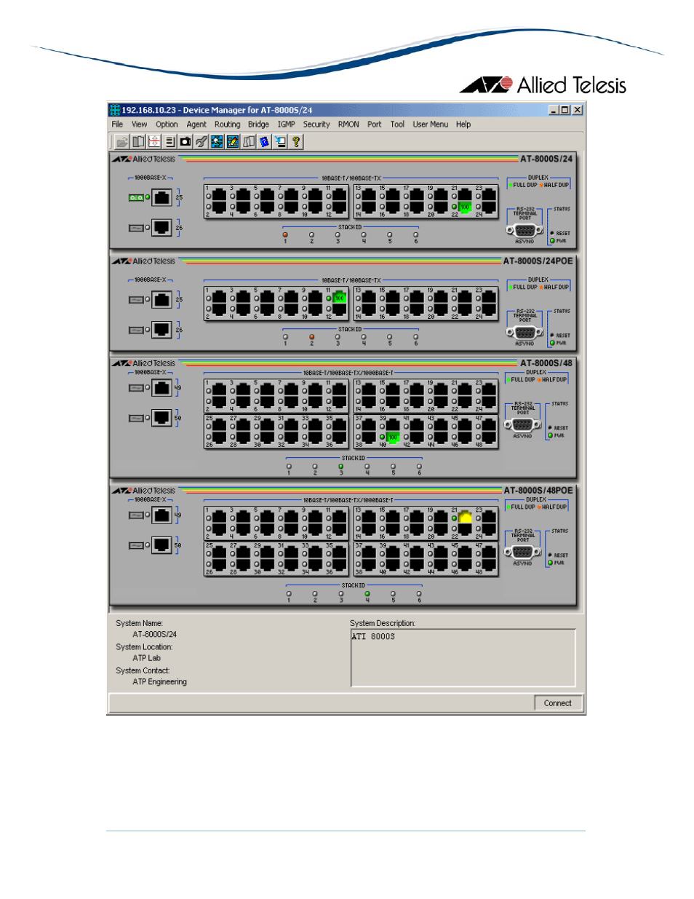Click FULL DUP legend on AT-8000S/24
694x899 pixels.
(523, 185)
